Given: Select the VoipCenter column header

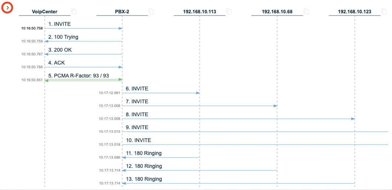Looking at the screenshot, I should pos(45,11).
